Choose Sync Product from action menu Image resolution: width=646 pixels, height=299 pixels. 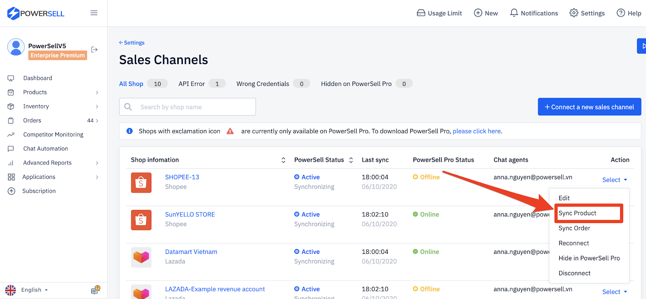(x=577, y=213)
